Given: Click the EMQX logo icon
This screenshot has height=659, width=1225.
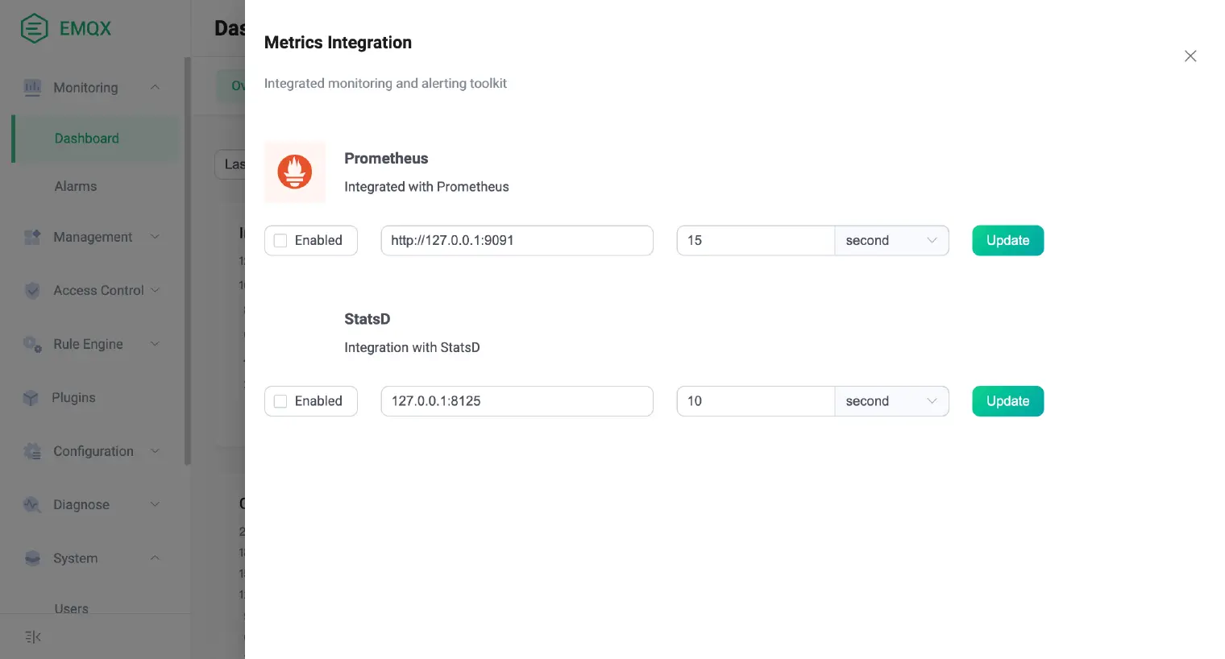Looking at the screenshot, I should point(34,28).
